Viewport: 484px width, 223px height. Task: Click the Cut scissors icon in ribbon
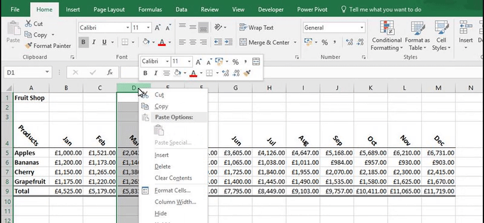(x=28, y=24)
